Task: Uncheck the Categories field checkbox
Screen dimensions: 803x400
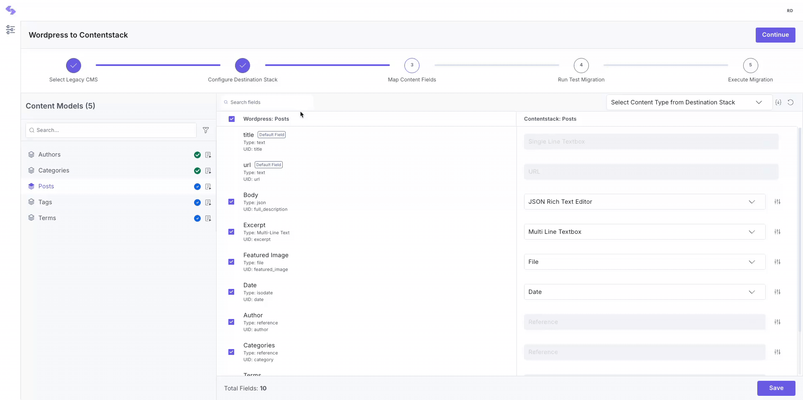Action: tap(231, 352)
